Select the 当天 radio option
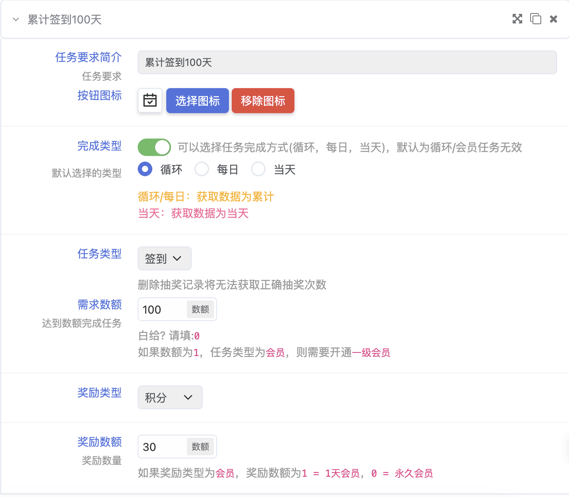The image size is (569, 497). click(x=258, y=170)
